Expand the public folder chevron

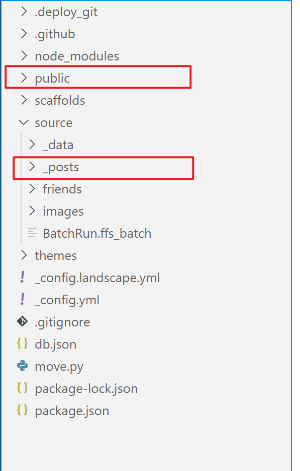[24, 78]
